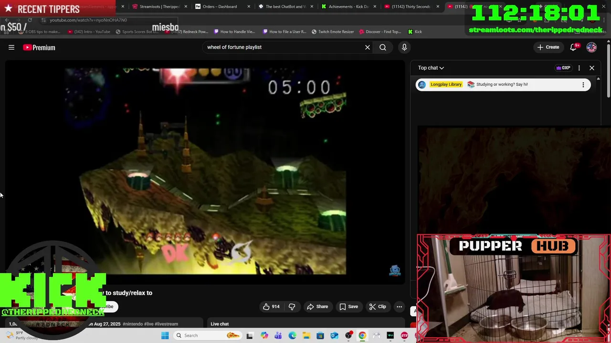Switch to Google Chrome in the taskbar

coord(362,335)
